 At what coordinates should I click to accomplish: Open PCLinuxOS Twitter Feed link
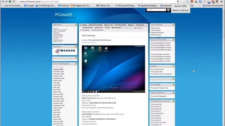(x=159, y=88)
